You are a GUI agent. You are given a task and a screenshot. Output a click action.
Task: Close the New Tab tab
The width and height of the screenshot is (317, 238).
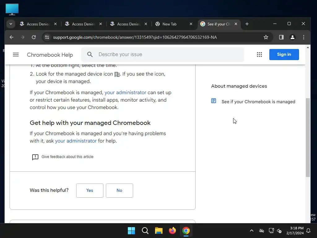tap(191, 24)
